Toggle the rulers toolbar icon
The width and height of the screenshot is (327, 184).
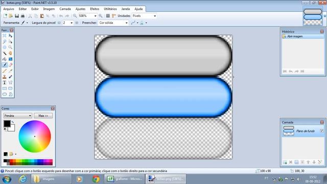tap(113, 16)
